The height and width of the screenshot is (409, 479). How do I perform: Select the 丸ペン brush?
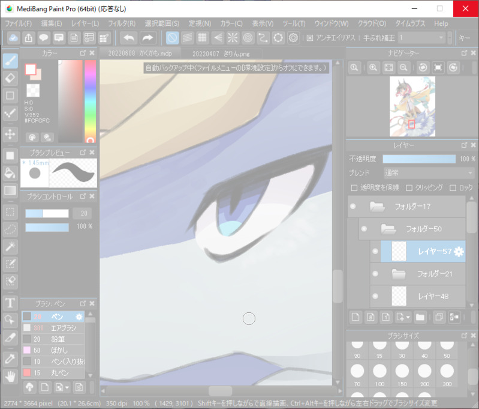point(53,372)
